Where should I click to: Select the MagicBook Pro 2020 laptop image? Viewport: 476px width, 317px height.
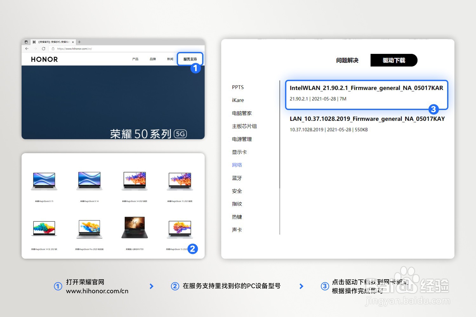89,229
